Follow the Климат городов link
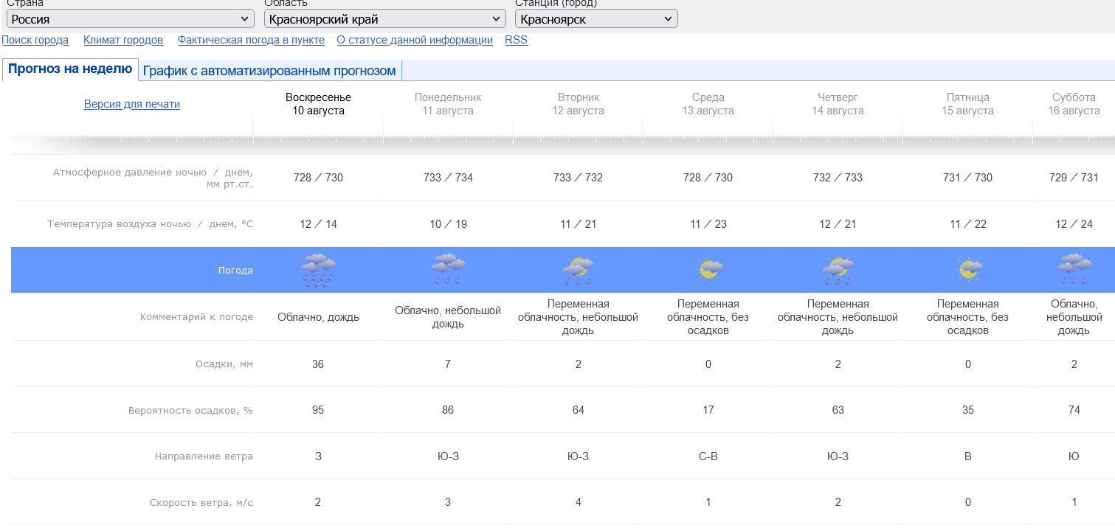The height and width of the screenshot is (528, 1115). click(123, 40)
